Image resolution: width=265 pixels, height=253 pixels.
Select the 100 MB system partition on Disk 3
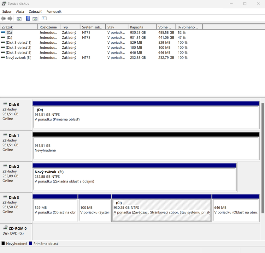click(95, 208)
